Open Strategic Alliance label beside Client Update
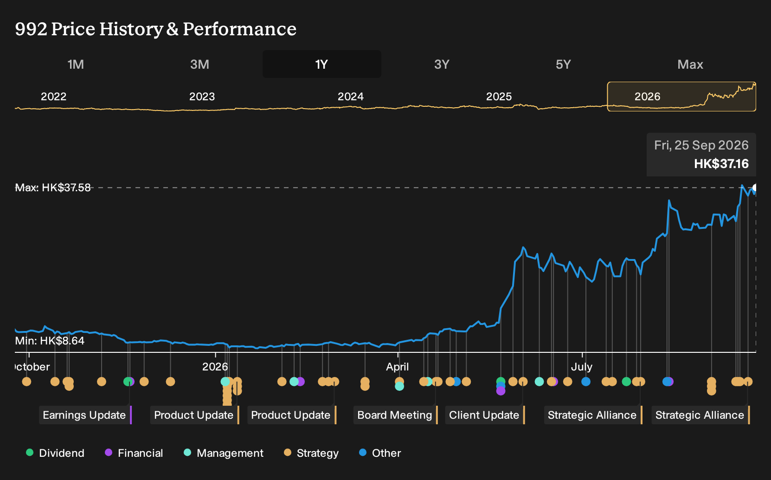 [x=593, y=415]
